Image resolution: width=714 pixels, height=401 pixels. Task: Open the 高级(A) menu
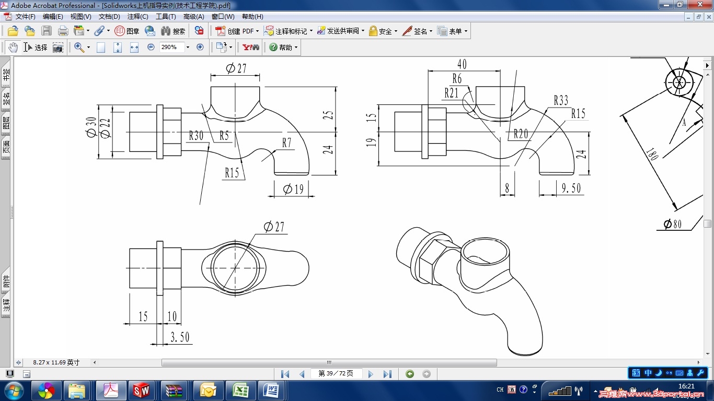[x=194, y=17]
